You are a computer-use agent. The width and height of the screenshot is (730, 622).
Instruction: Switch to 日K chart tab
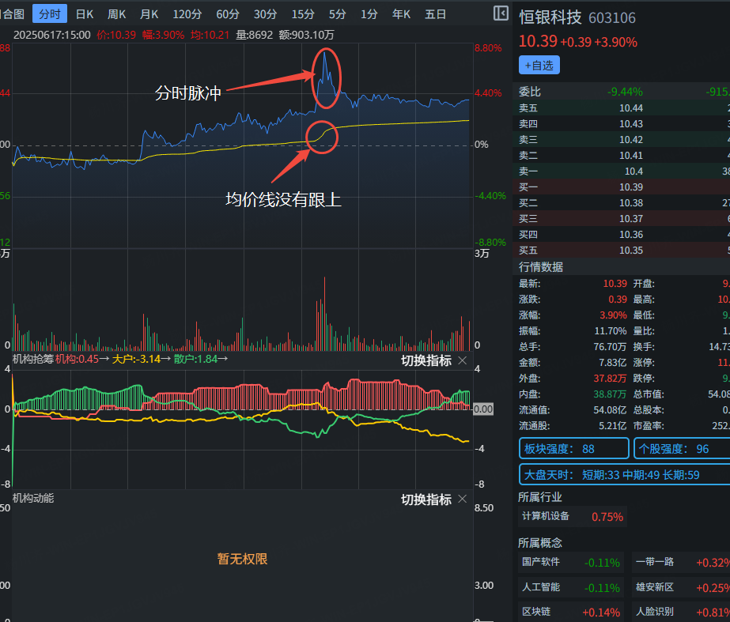point(85,14)
